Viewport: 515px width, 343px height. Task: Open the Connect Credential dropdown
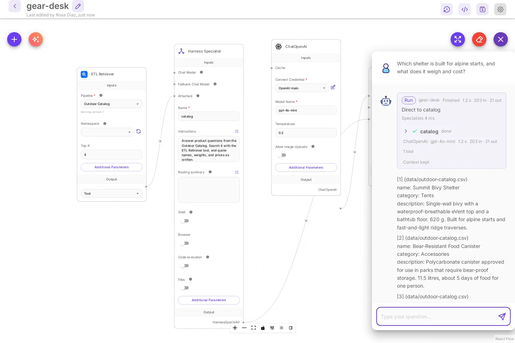point(302,88)
